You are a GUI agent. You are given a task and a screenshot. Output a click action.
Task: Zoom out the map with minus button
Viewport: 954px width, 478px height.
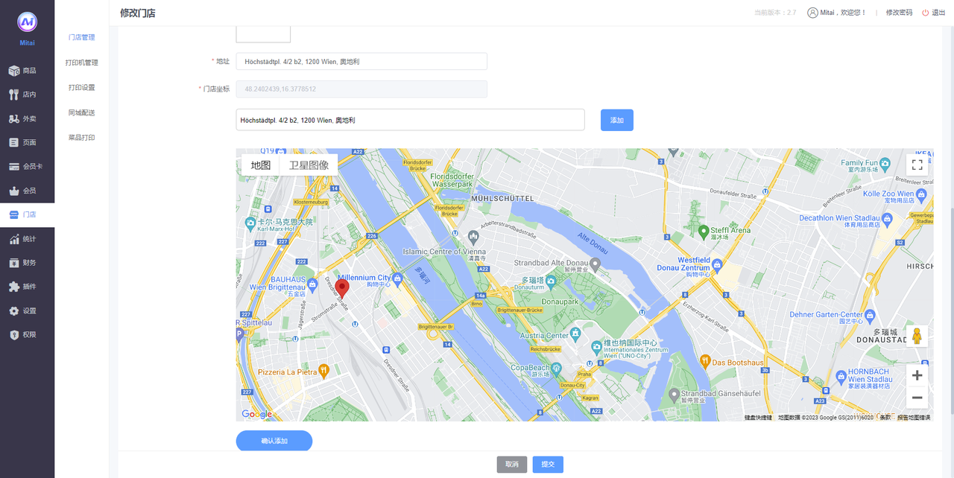(x=917, y=398)
